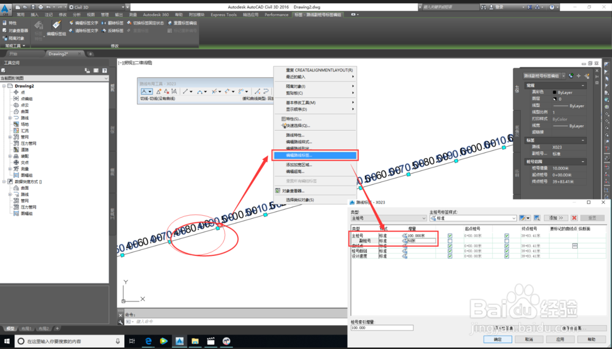Click 切换标签固定状态 in the ribbon
The width and height of the screenshot is (612, 349).
(x=145, y=23)
